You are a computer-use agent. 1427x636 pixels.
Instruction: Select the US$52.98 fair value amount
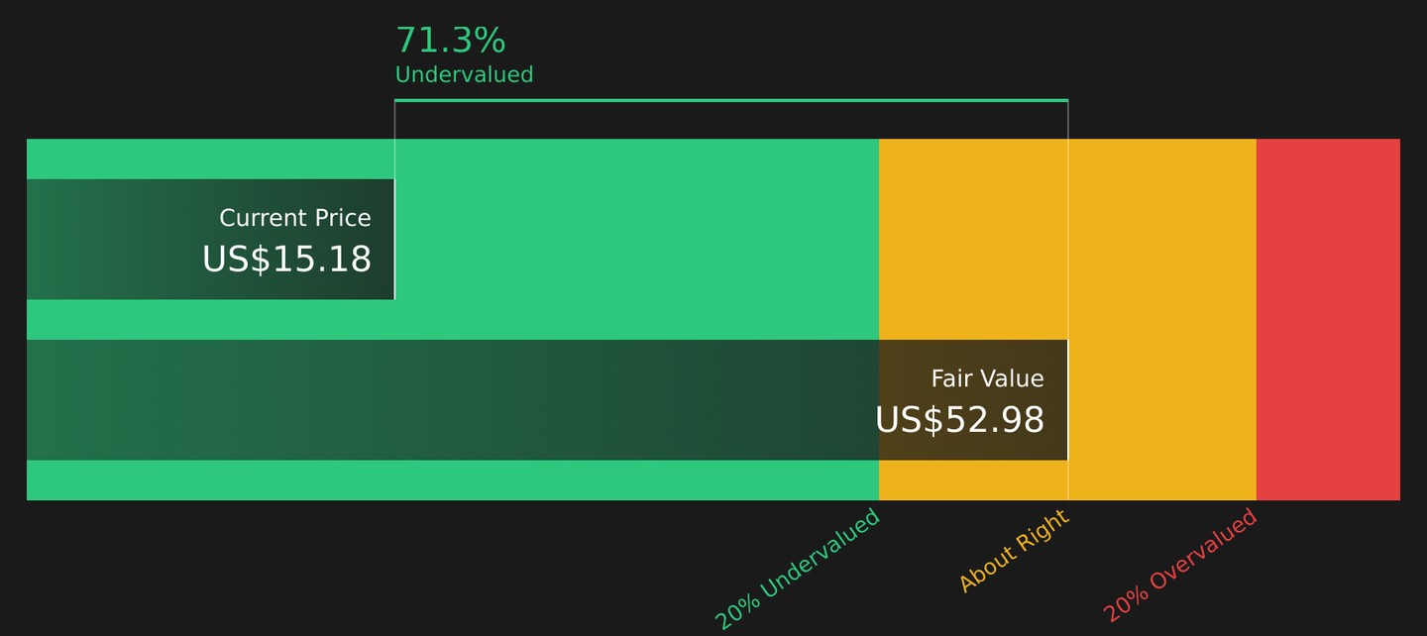coord(959,420)
